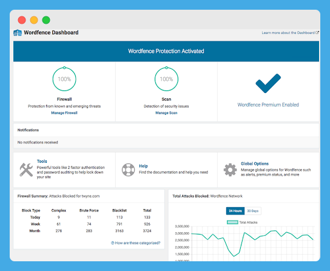The width and height of the screenshot is (330, 271).
Task: Open the Manage Scan link
Action: [x=166, y=113]
